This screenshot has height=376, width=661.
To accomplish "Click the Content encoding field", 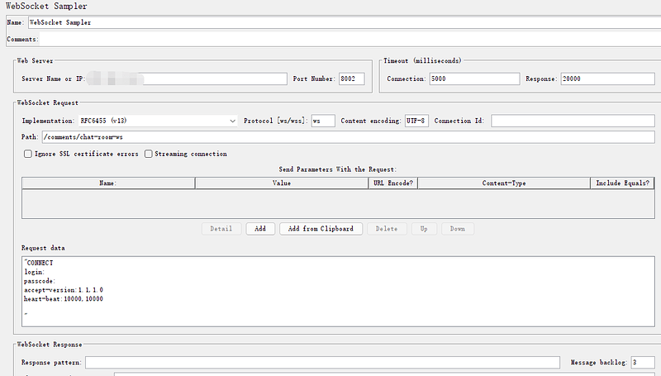I will pyautogui.click(x=416, y=121).
